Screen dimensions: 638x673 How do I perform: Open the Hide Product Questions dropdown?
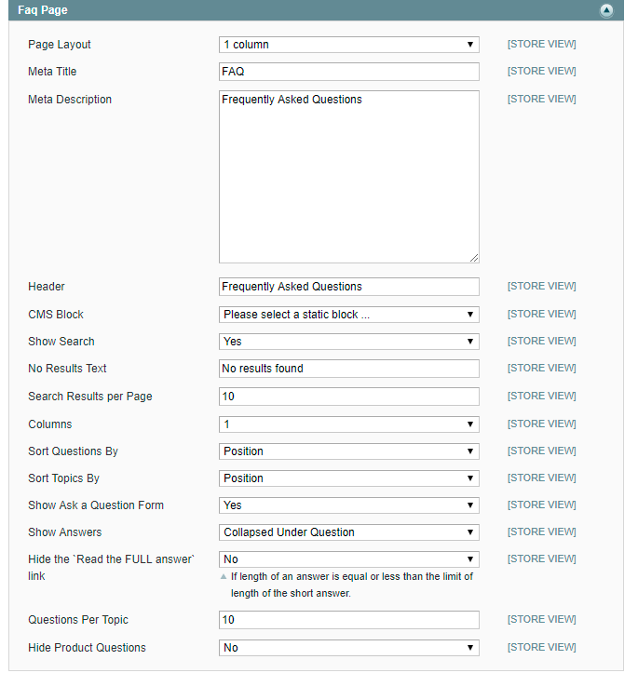[x=348, y=648]
